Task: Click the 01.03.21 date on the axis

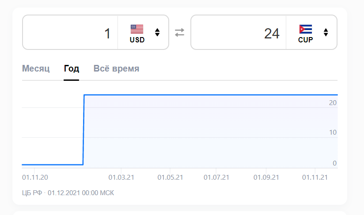Action: tap(121, 177)
